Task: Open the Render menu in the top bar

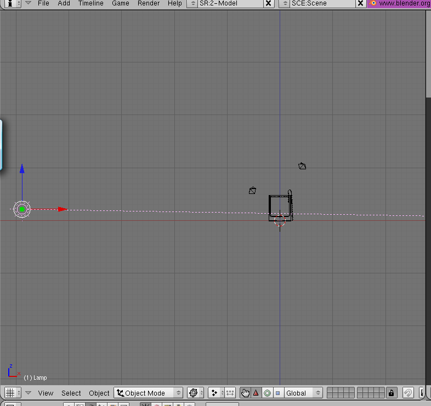Action: 149,3
